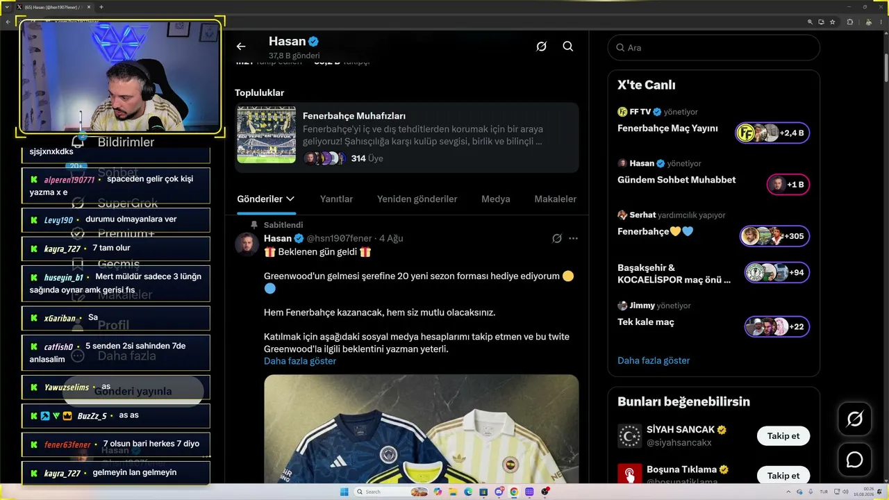Screen dimensions: 889x500
Task: Join Gündem Sohbet Muhabbet space
Action: point(788,185)
